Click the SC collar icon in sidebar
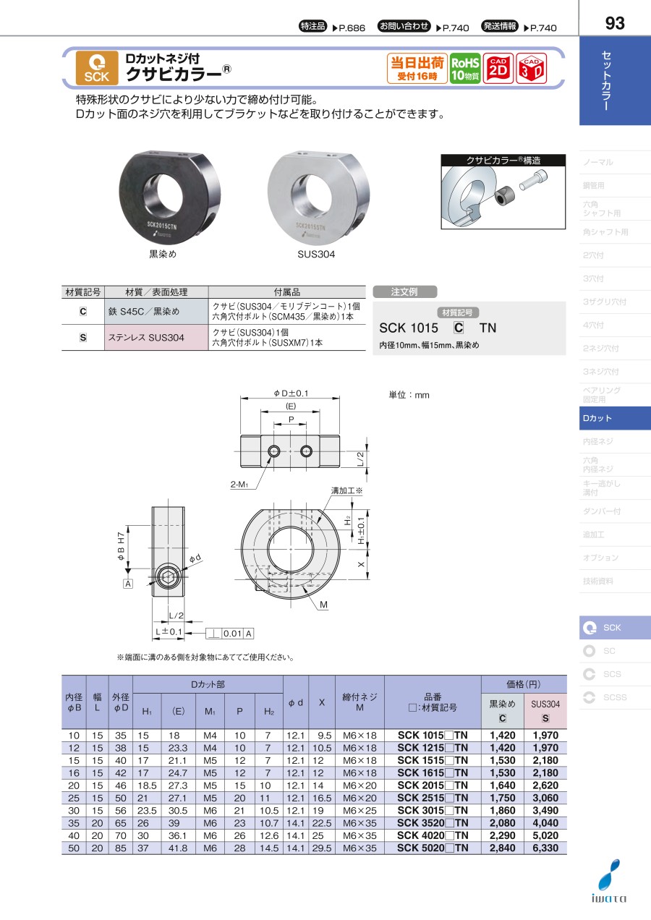Viewport: 651px width, 920px height. (590, 651)
